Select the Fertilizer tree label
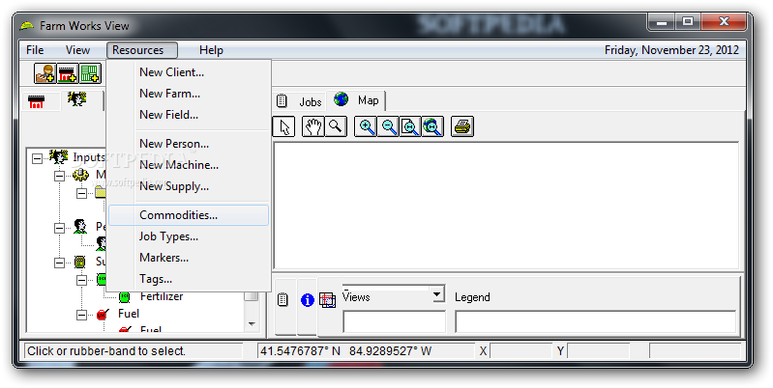Image resolution: width=773 pixels, height=388 pixels. coord(162,296)
